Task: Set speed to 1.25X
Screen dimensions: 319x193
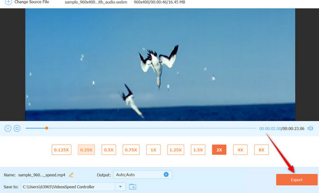Action: pos(175,150)
